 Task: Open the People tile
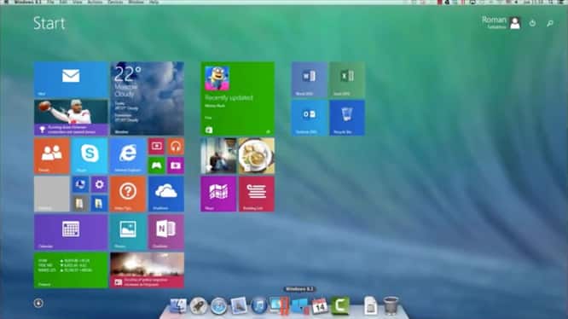[52, 156]
